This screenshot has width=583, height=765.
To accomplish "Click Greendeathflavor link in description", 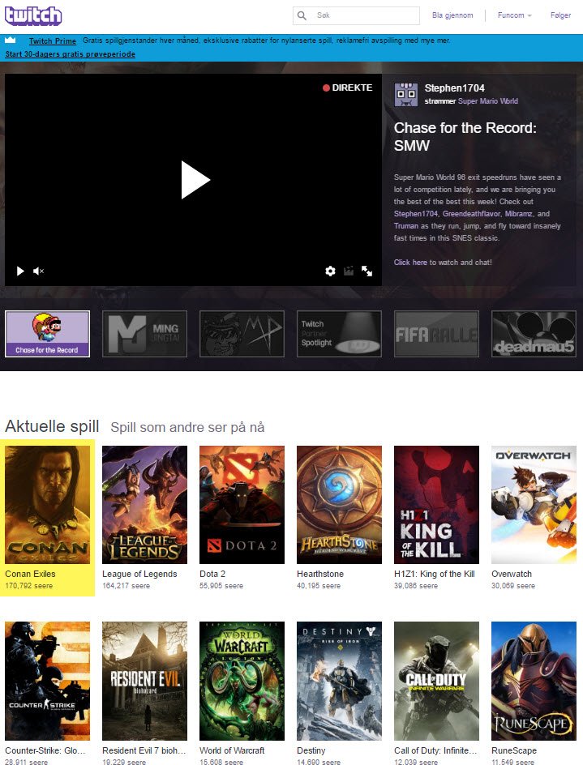I will (471, 214).
